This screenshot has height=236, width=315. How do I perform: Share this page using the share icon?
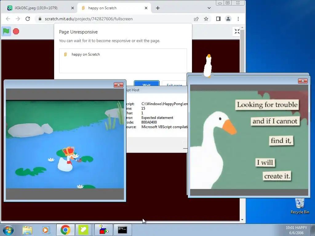(196, 19)
